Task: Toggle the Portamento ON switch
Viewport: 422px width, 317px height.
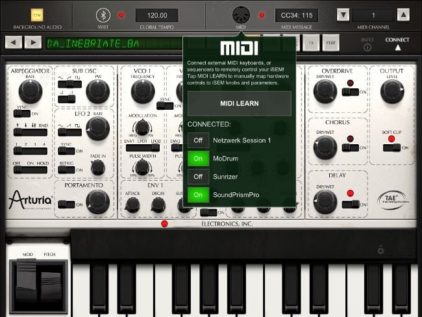Action: click(x=66, y=204)
